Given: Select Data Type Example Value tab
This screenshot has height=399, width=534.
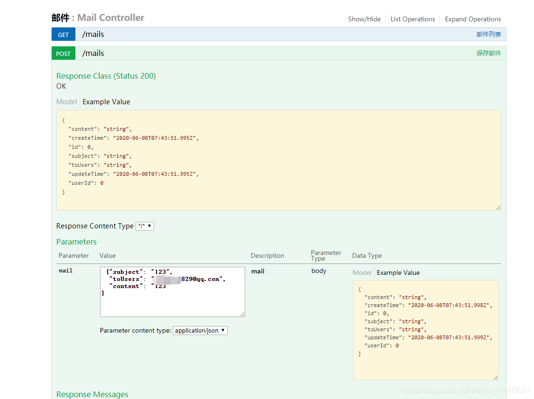Looking at the screenshot, I should point(398,272).
